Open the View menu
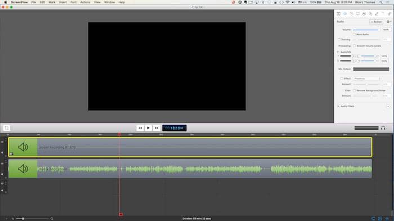Image resolution: width=394 pixels, height=221 pixels. point(97,2)
